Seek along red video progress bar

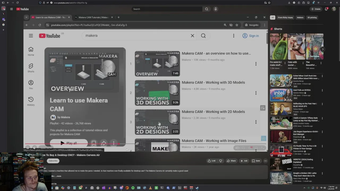click(x=72, y=144)
